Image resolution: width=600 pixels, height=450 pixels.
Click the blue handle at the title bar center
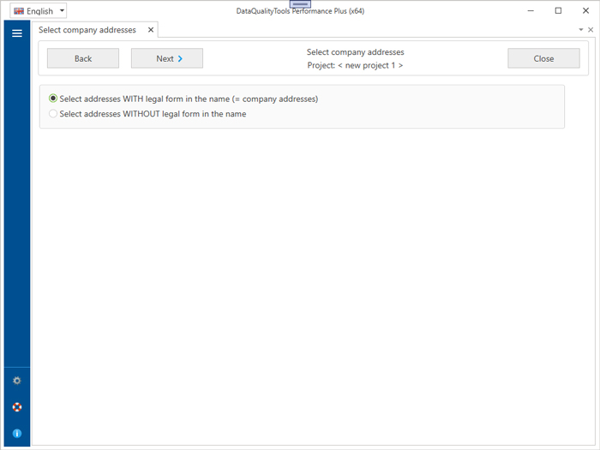click(300, 4)
